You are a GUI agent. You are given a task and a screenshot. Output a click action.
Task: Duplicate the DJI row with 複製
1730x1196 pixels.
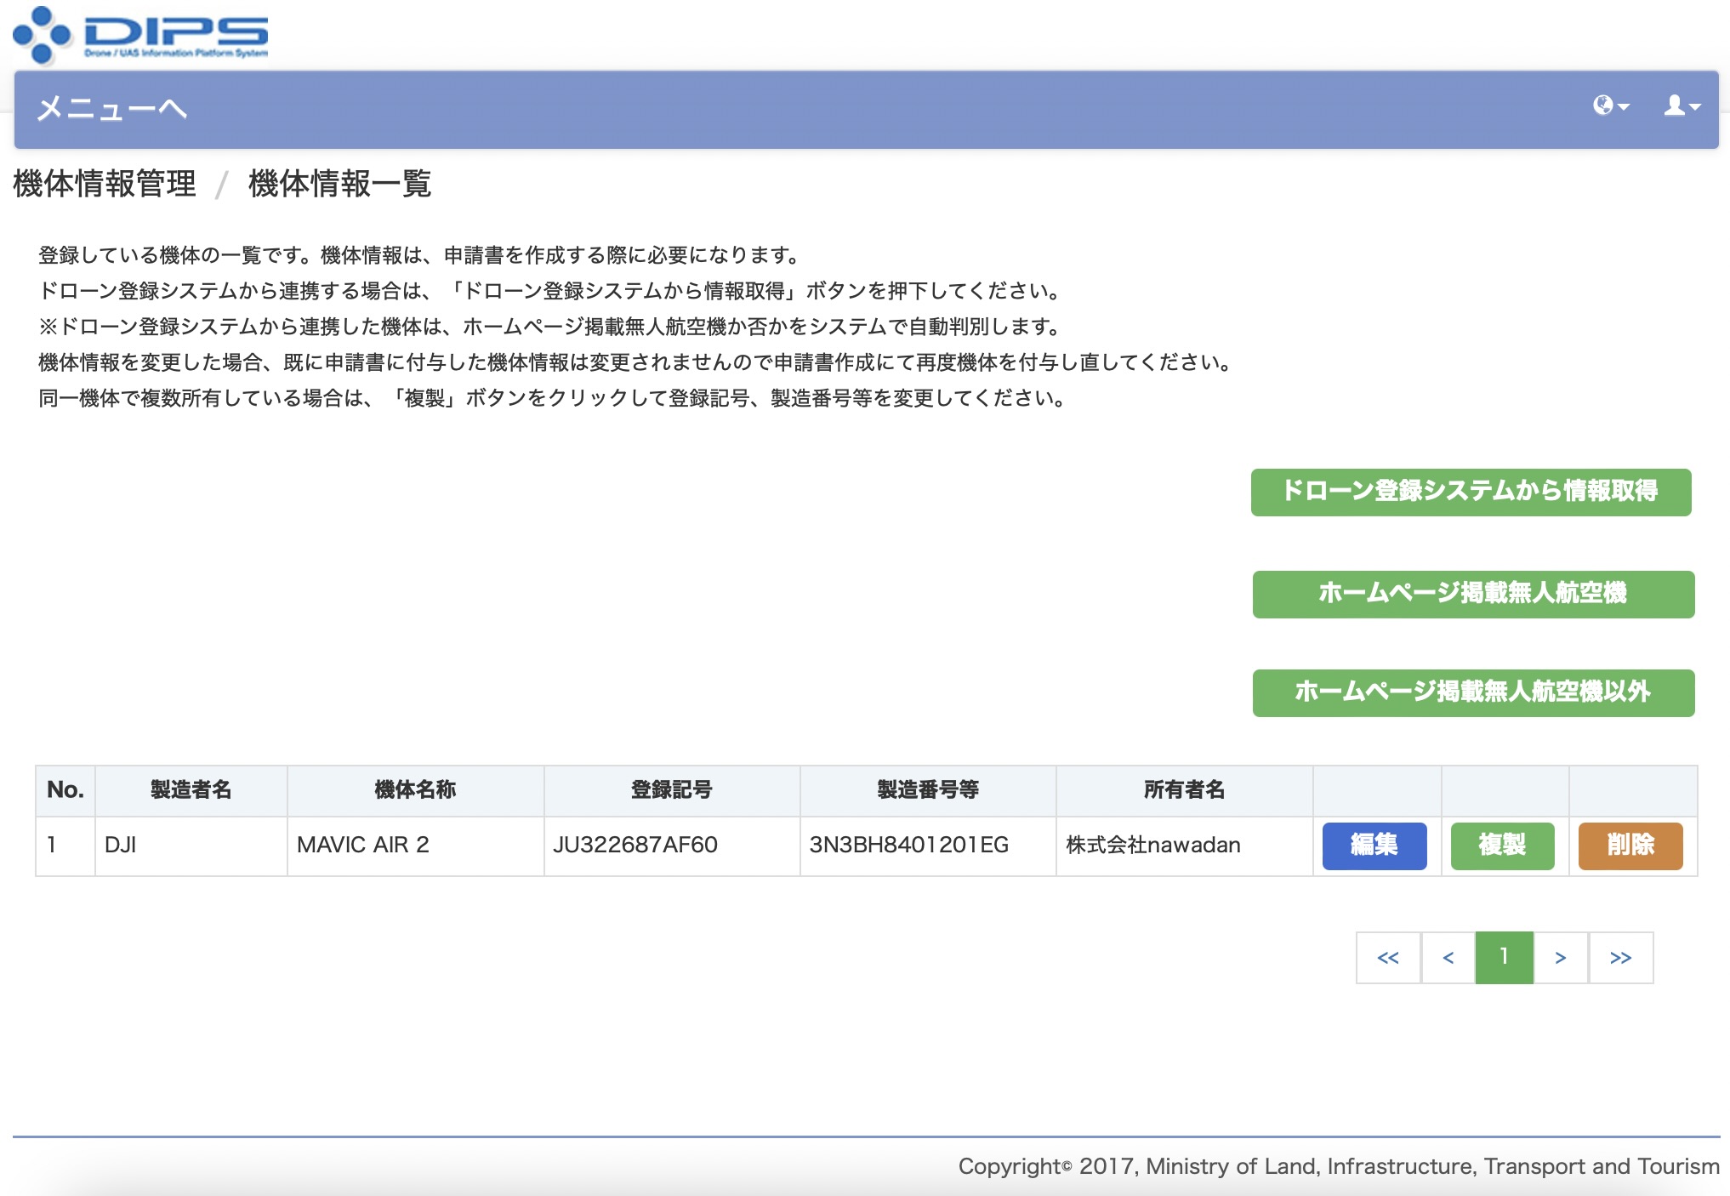coord(1502,846)
